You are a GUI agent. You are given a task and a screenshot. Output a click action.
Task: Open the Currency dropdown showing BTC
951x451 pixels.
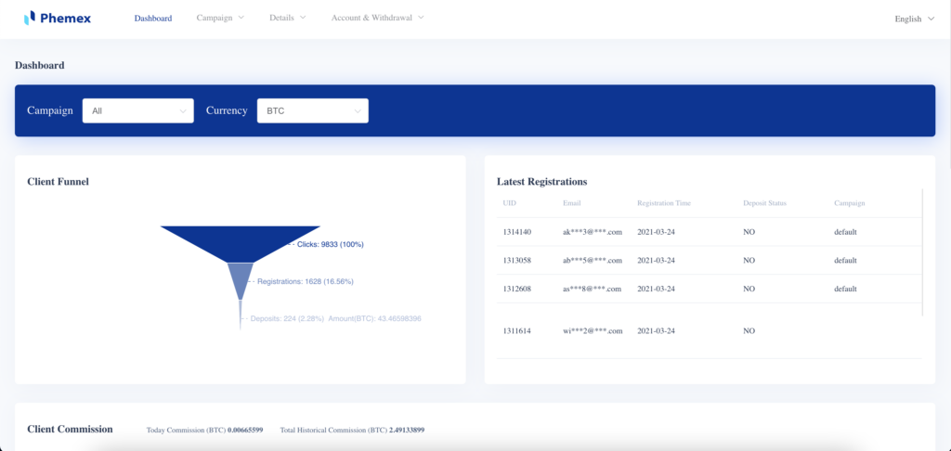[312, 110]
